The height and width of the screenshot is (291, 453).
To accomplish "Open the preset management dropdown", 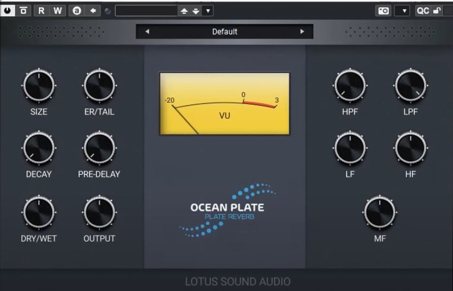I will [208, 11].
